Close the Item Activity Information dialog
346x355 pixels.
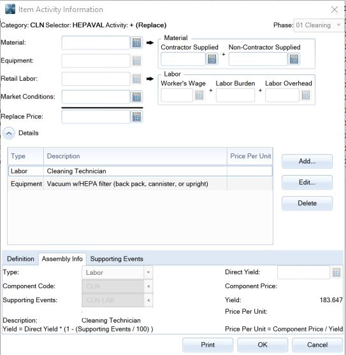(334, 10)
